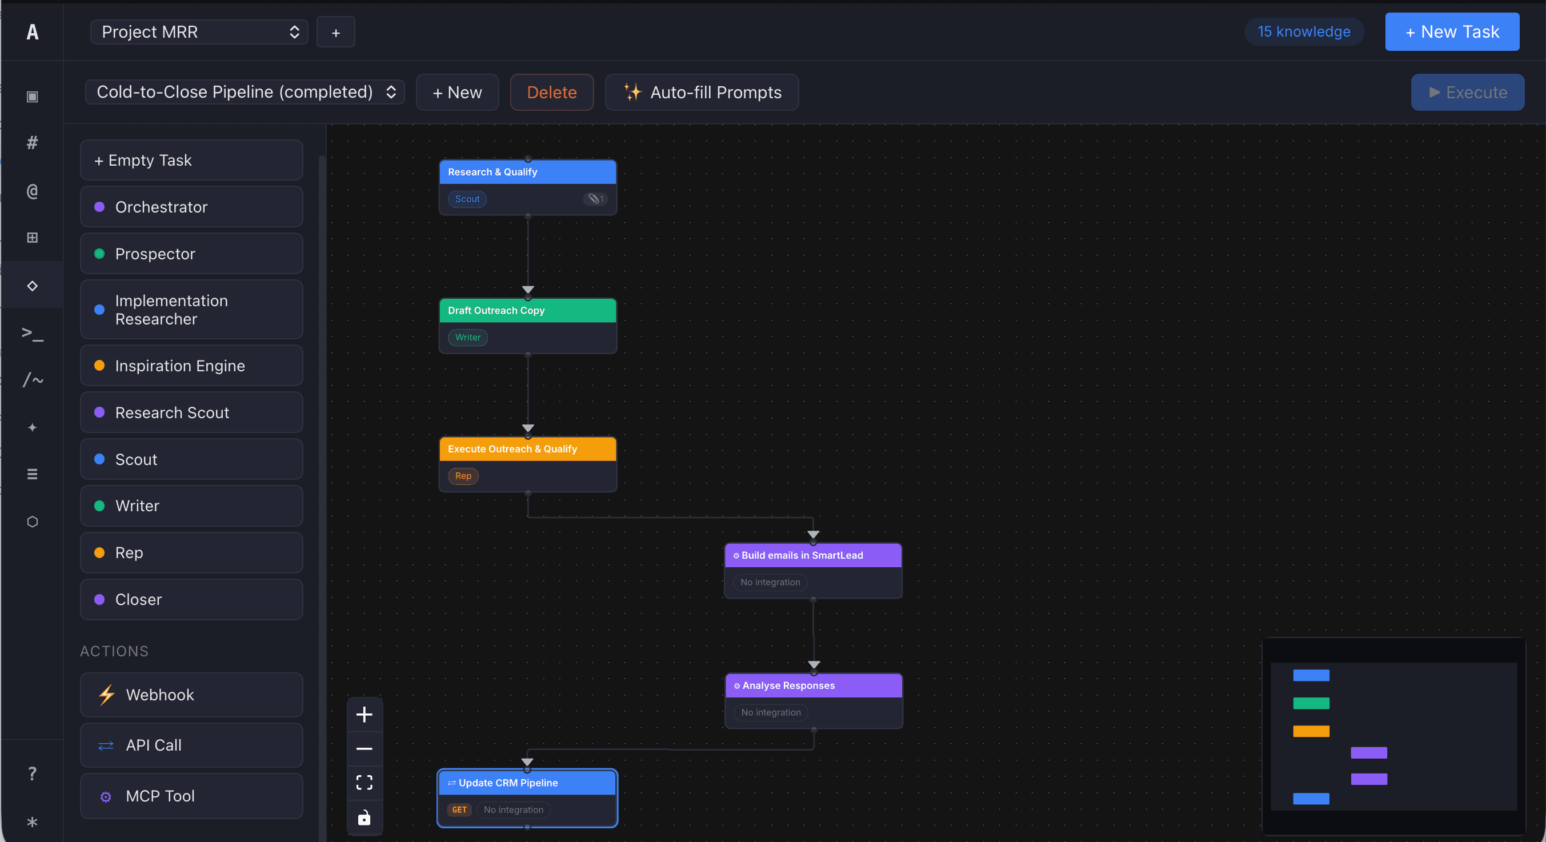Click the 15 knowledge badge
The height and width of the screenshot is (842, 1546).
coord(1304,31)
